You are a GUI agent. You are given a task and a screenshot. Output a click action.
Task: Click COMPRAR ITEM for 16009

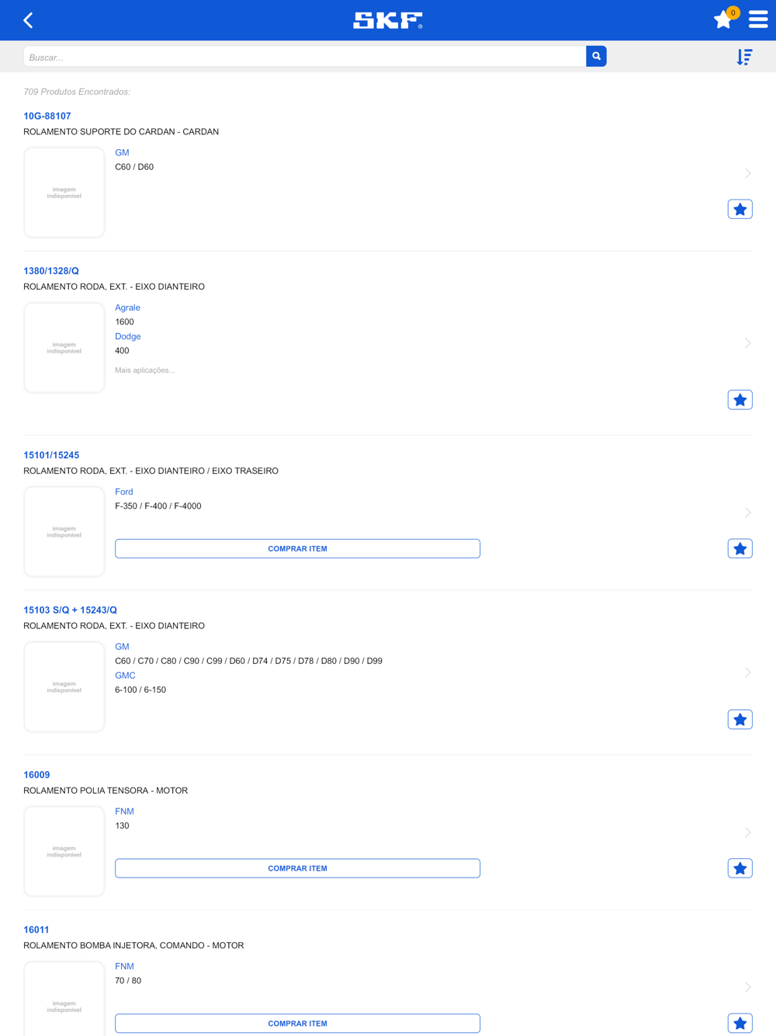click(x=297, y=868)
